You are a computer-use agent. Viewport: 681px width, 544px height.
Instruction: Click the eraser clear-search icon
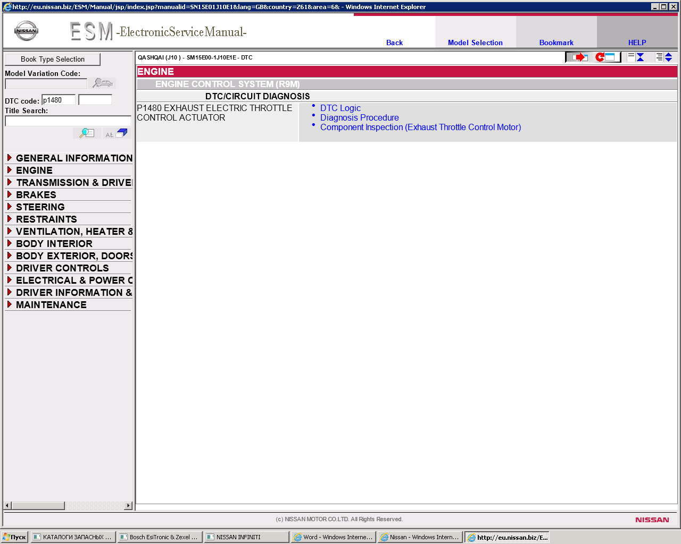pos(117,133)
